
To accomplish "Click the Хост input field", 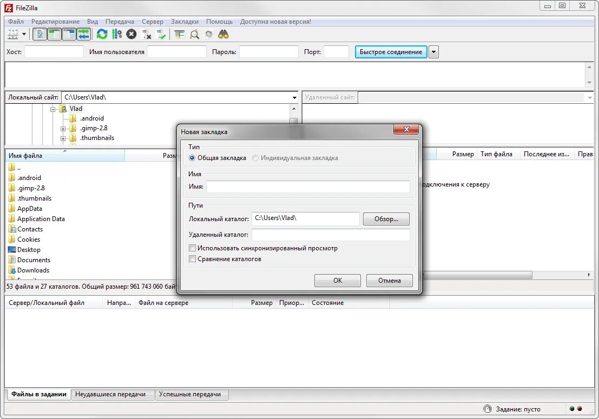I will pos(54,52).
